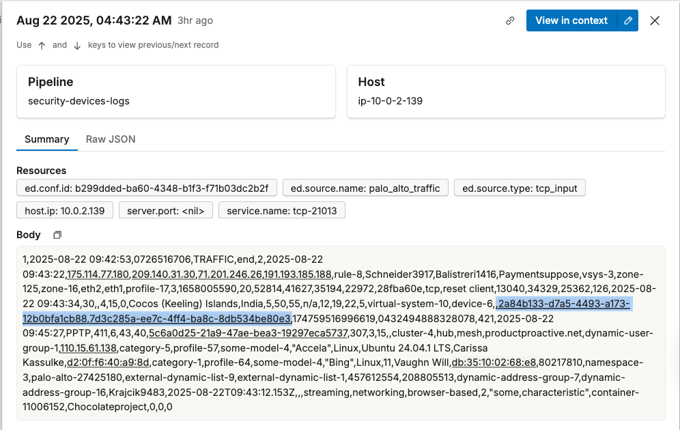Click the ed.conf.id resource chip

tap(147, 188)
